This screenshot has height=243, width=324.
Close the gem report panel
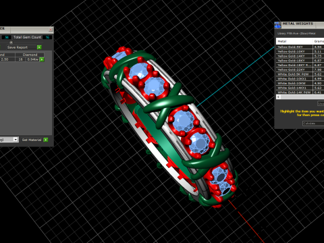(51, 30)
